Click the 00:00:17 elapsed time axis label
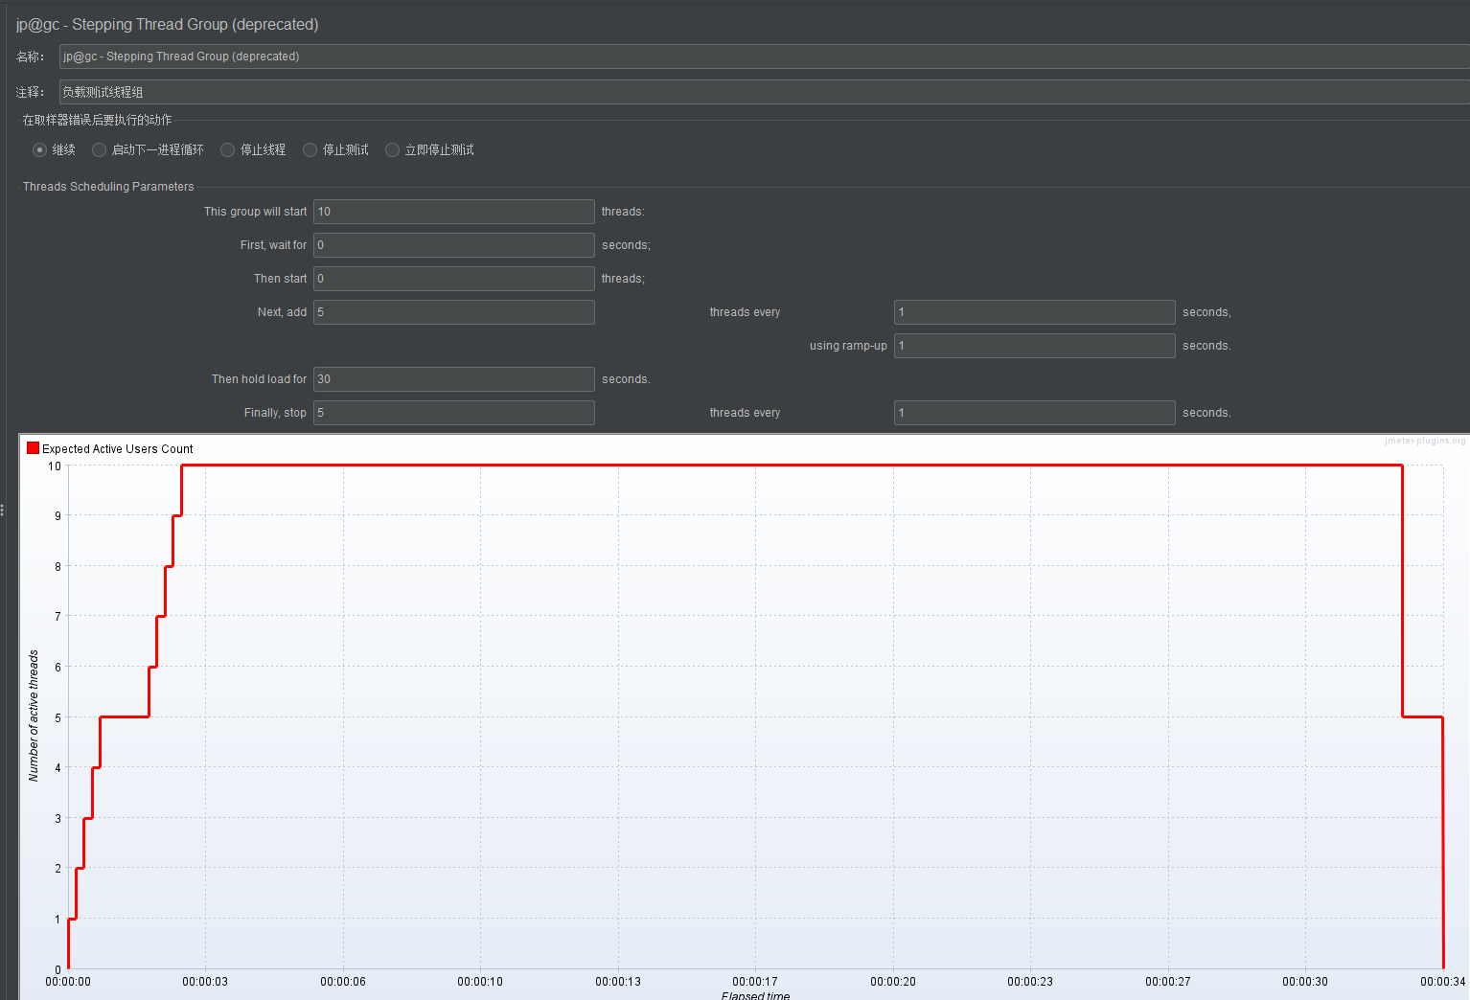Image resolution: width=1470 pixels, height=1000 pixels. [x=755, y=982]
